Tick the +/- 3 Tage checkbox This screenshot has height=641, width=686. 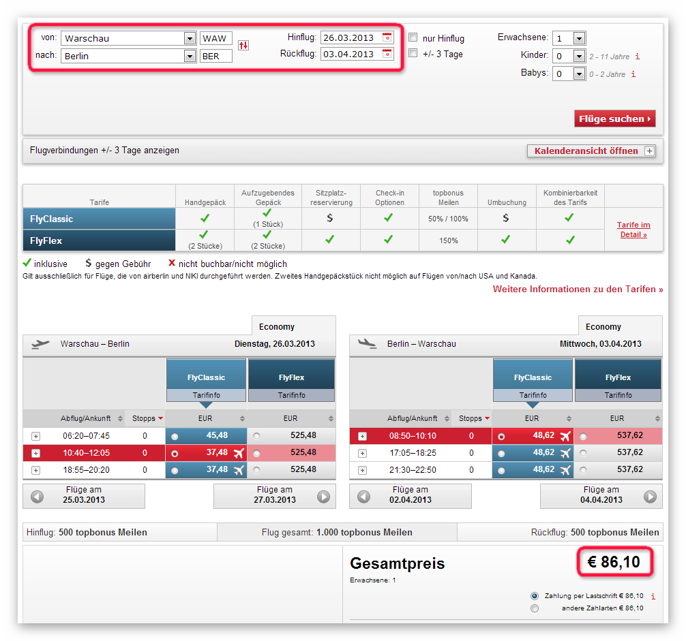click(x=413, y=53)
